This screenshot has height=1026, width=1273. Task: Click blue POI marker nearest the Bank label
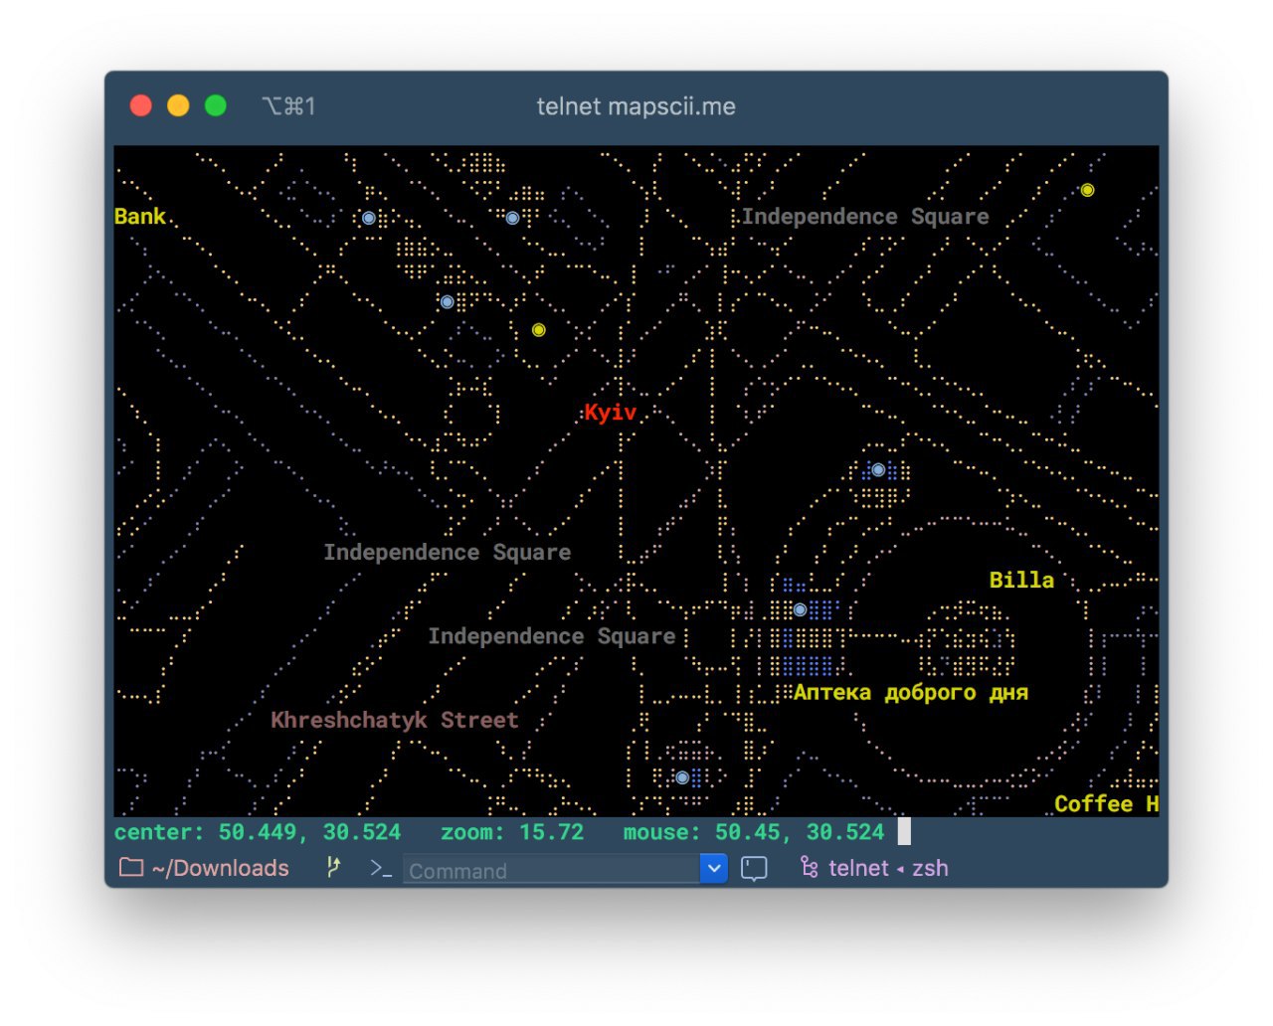369,218
